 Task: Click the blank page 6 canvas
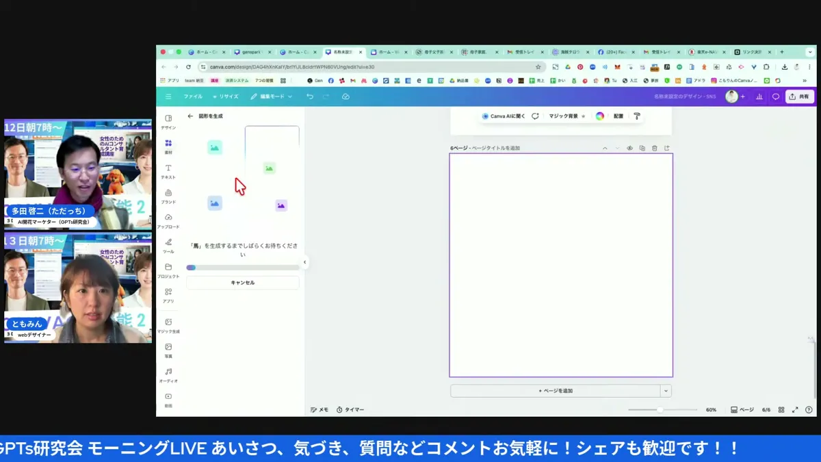coord(561,266)
